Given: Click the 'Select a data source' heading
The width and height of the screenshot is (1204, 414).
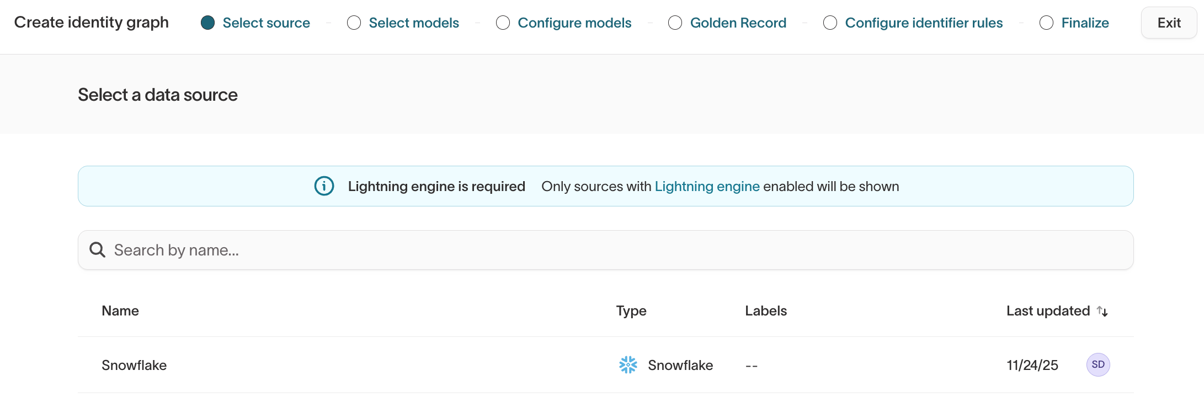Looking at the screenshot, I should point(158,95).
